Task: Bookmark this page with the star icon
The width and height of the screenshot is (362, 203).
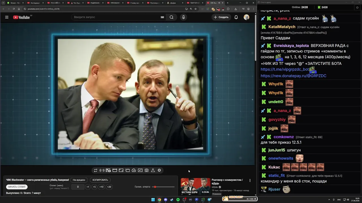Action: tap(195, 9)
